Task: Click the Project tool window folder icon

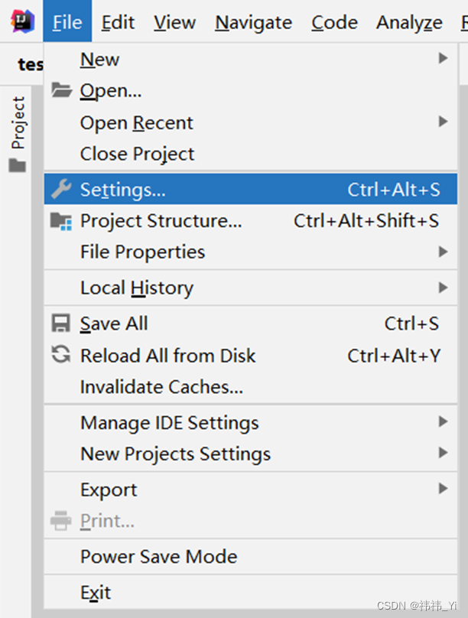Action: (17, 165)
